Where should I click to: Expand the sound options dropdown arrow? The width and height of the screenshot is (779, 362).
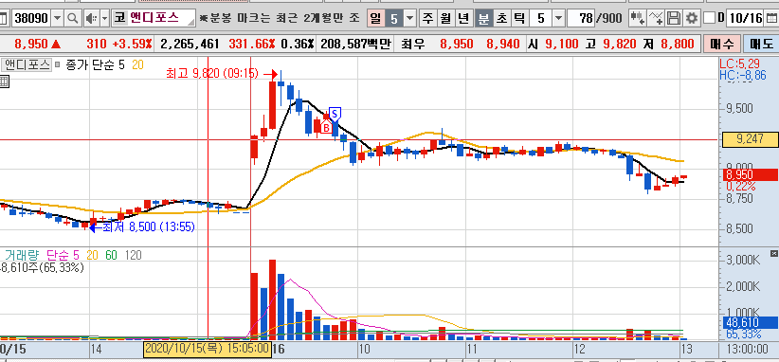pos(104,19)
